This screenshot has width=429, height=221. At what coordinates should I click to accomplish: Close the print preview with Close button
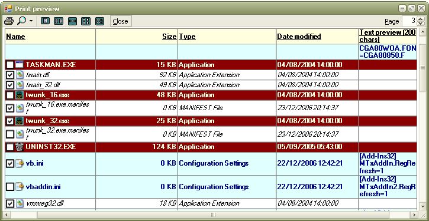point(121,21)
